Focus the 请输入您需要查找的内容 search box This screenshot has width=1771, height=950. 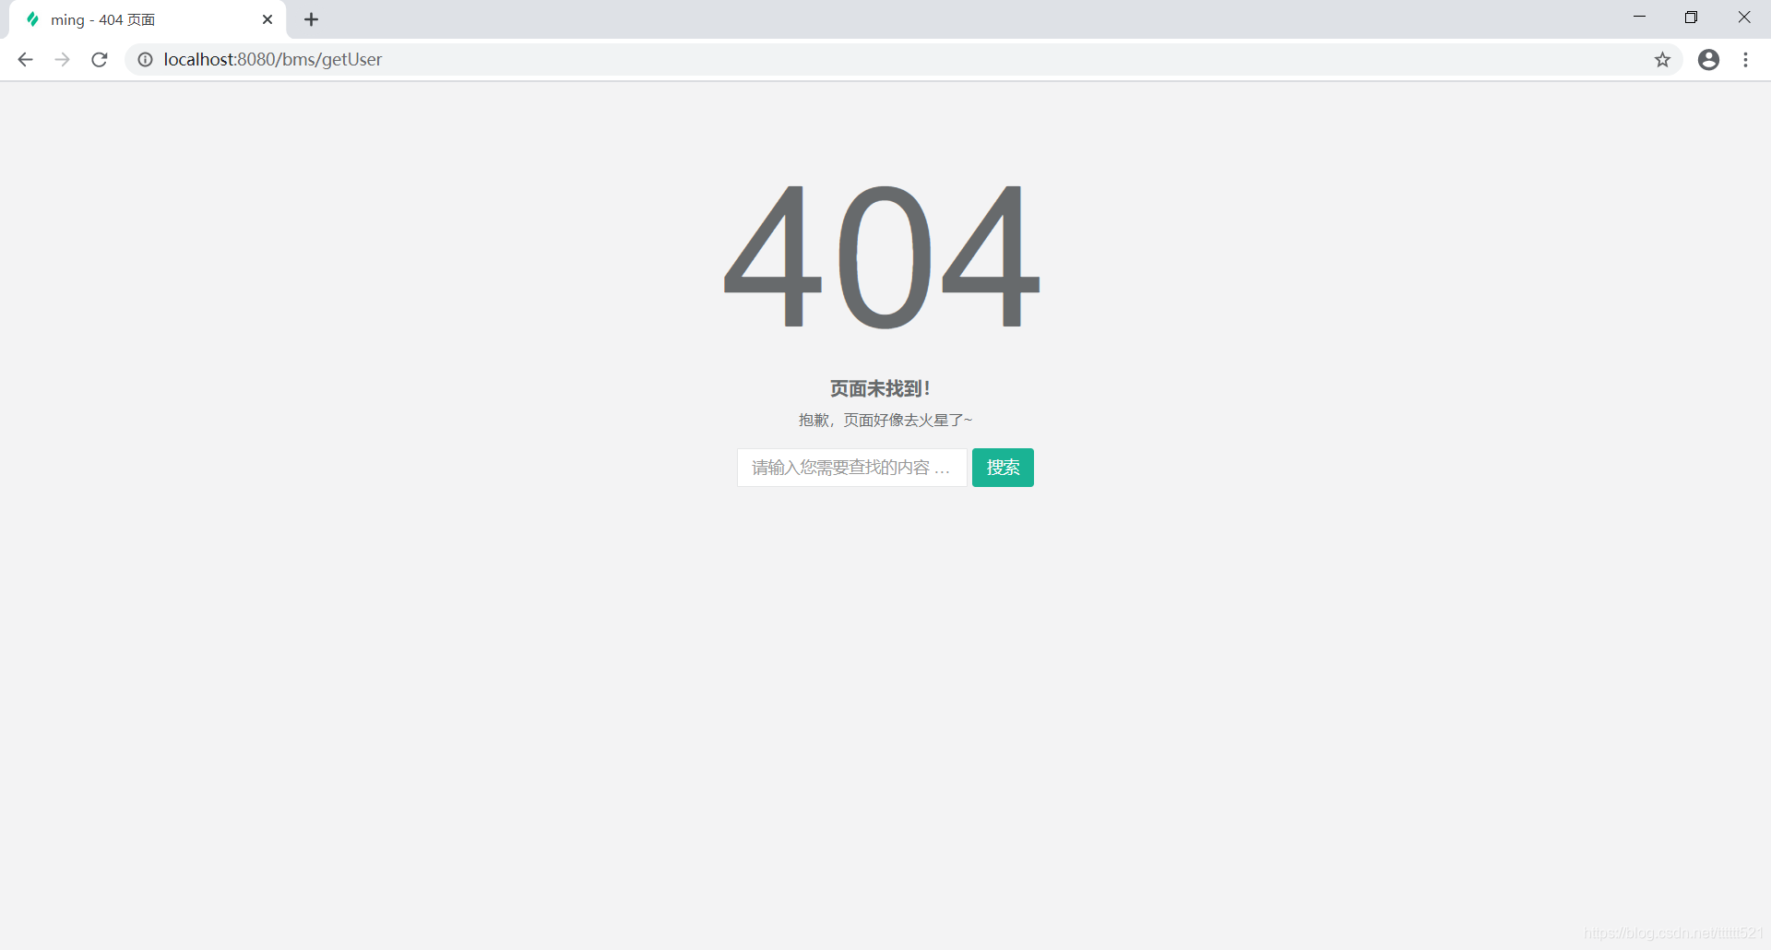point(851,468)
